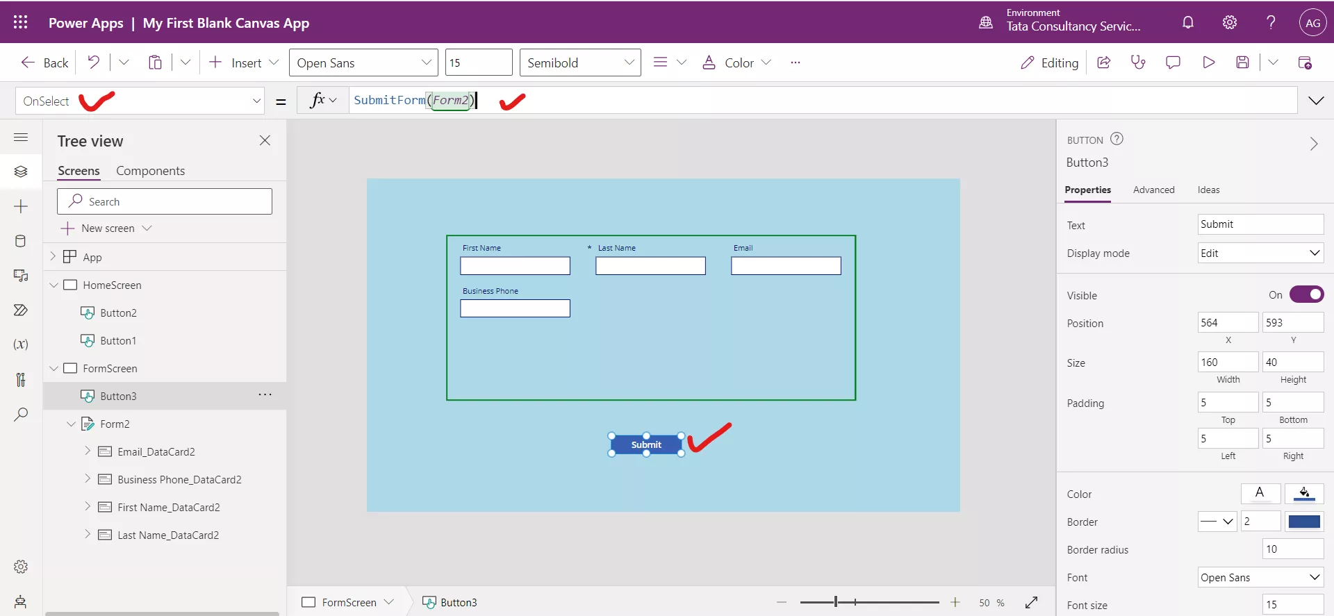
Task: Expand the left hamburger menu
Action: click(x=21, y=137)
